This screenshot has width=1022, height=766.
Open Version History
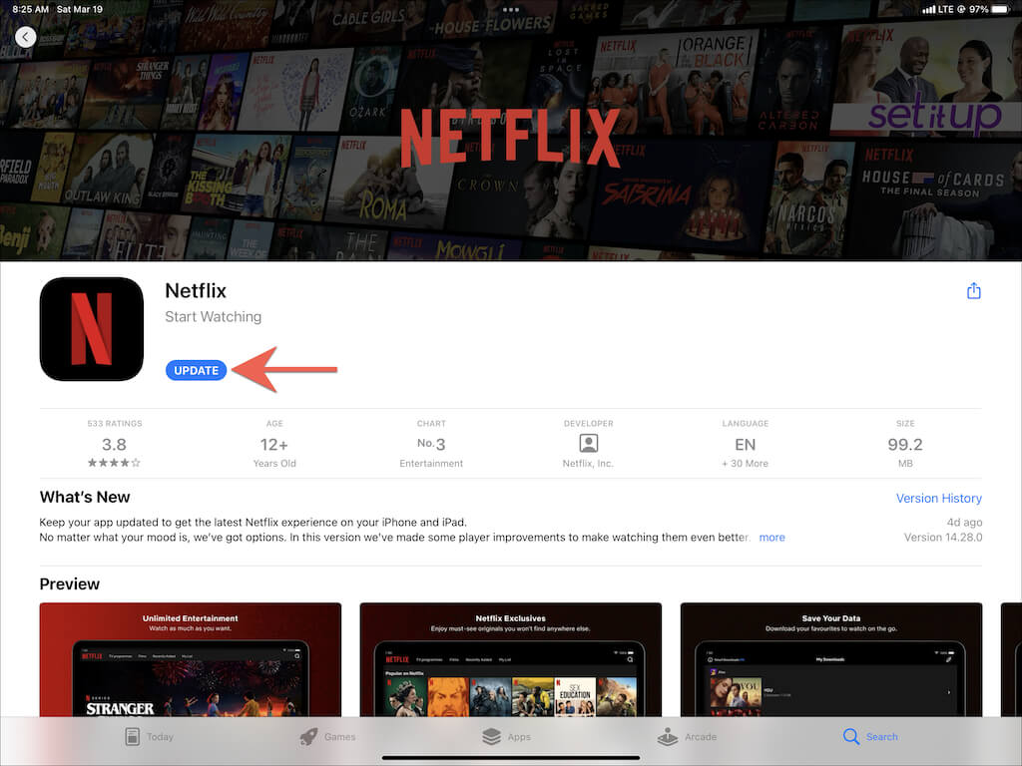938,498
